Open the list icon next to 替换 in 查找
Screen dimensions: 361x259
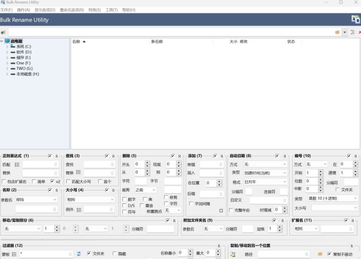pos(79,172)
